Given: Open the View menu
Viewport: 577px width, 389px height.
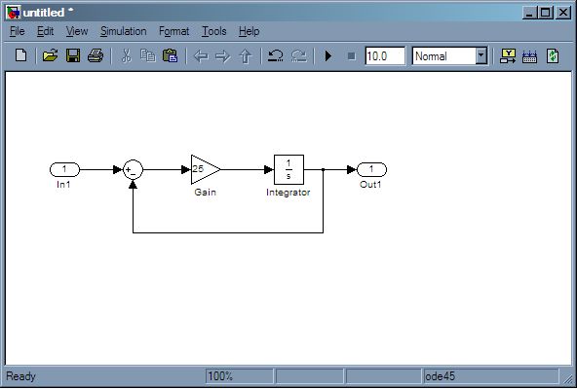Looking at the screenshot, I should click(77, 31).
